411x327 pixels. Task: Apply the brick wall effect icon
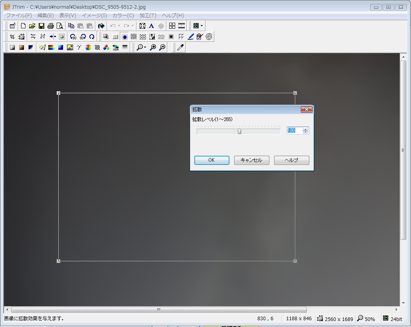pyautogui.click(x=161, y=37)
